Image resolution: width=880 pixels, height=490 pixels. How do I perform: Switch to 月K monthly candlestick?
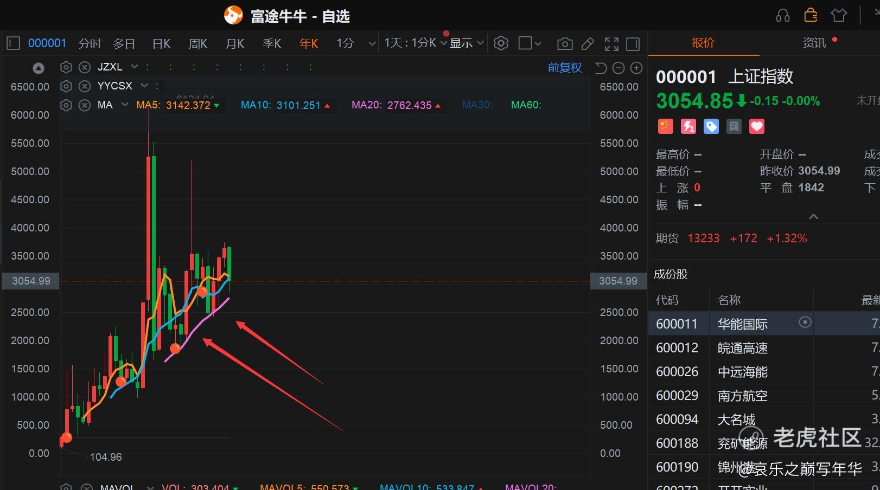[235, 43]
